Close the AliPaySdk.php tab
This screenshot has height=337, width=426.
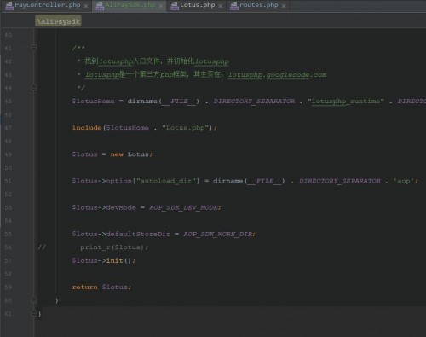[x=161, y=6]
